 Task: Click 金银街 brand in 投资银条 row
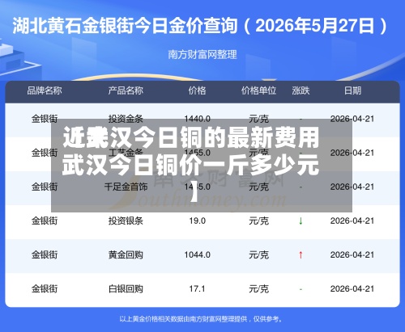point(45,221)
